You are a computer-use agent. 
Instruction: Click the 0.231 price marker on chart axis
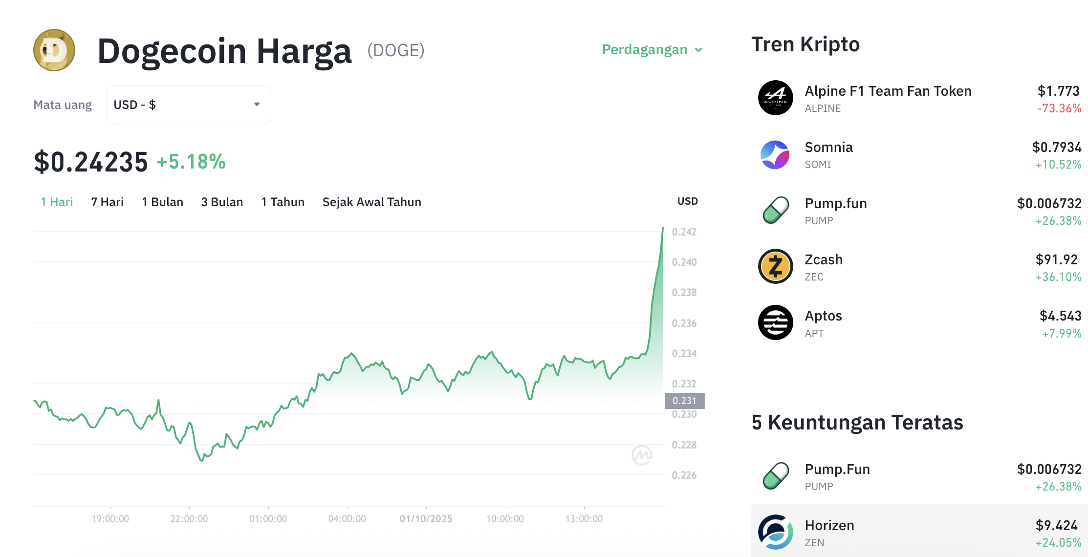pos(684,401)
